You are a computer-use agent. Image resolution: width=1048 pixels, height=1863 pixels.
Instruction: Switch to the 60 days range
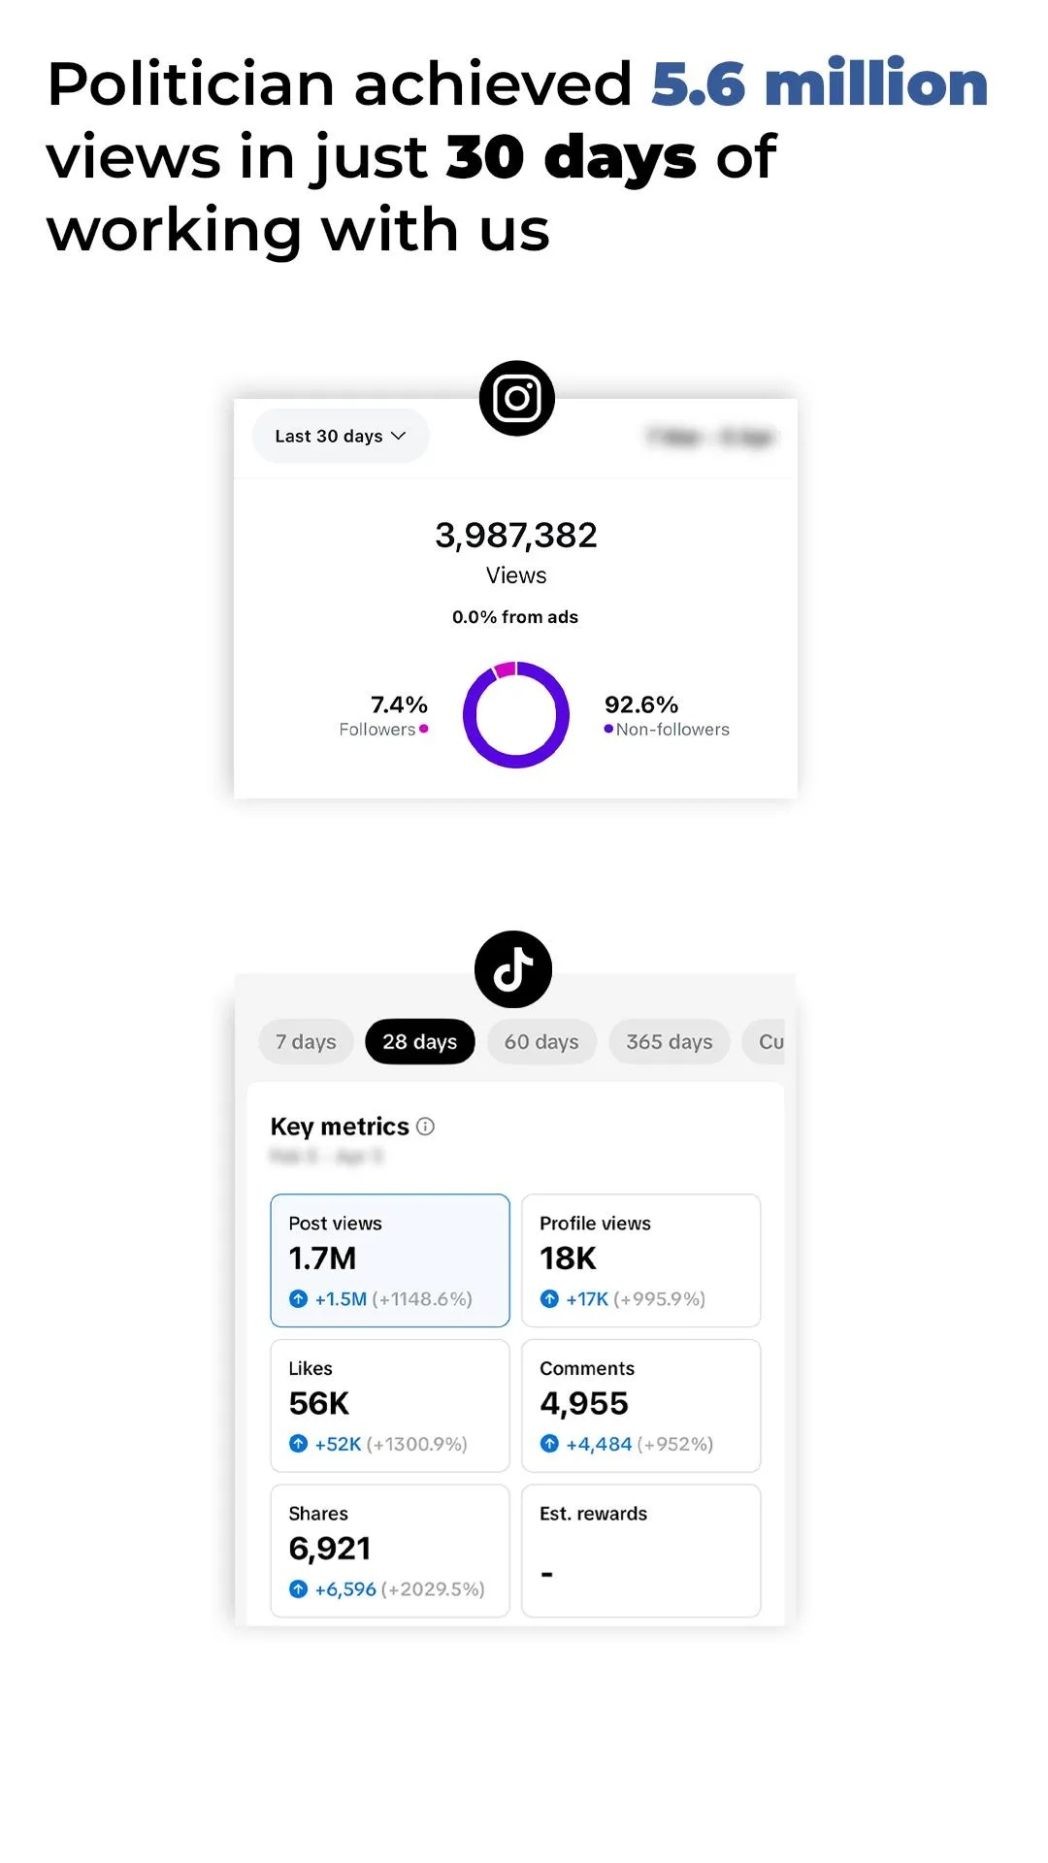point(541,1042)
